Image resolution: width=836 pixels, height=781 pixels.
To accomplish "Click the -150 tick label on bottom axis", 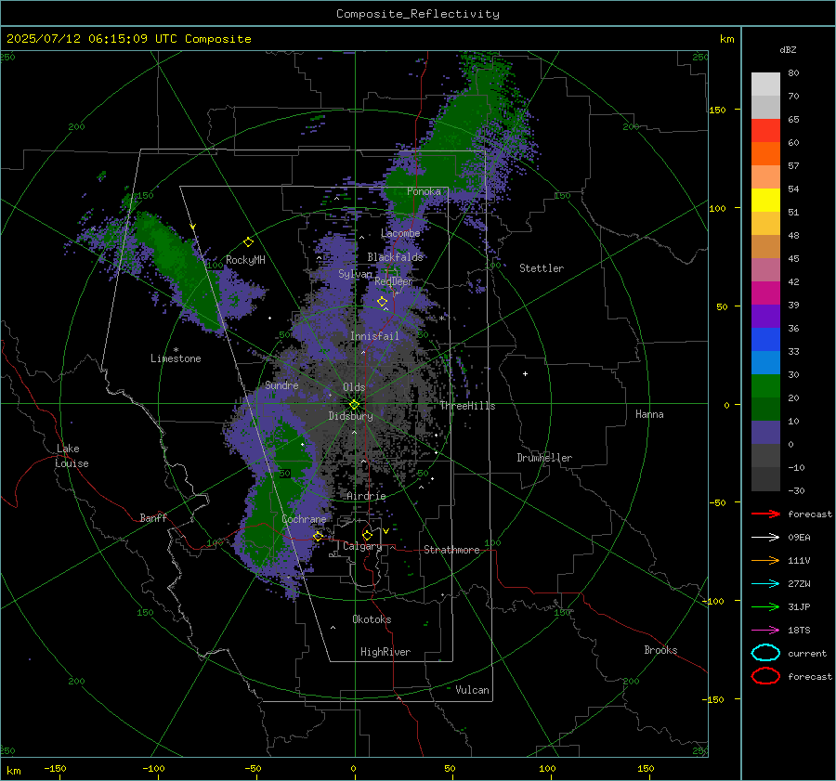I will tap(55, 768).
